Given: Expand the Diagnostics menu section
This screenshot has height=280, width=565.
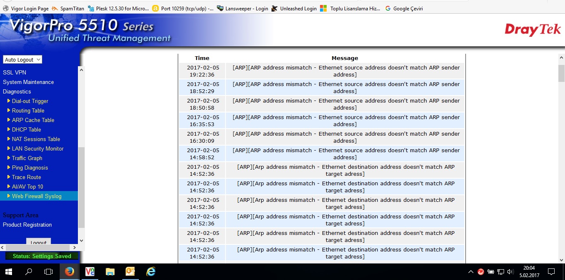Looking at the screenshot, I should [17, 91].
